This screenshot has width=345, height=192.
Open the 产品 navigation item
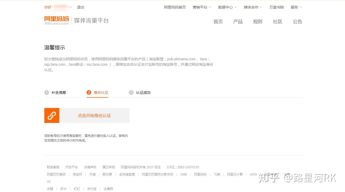pos(238,22)
